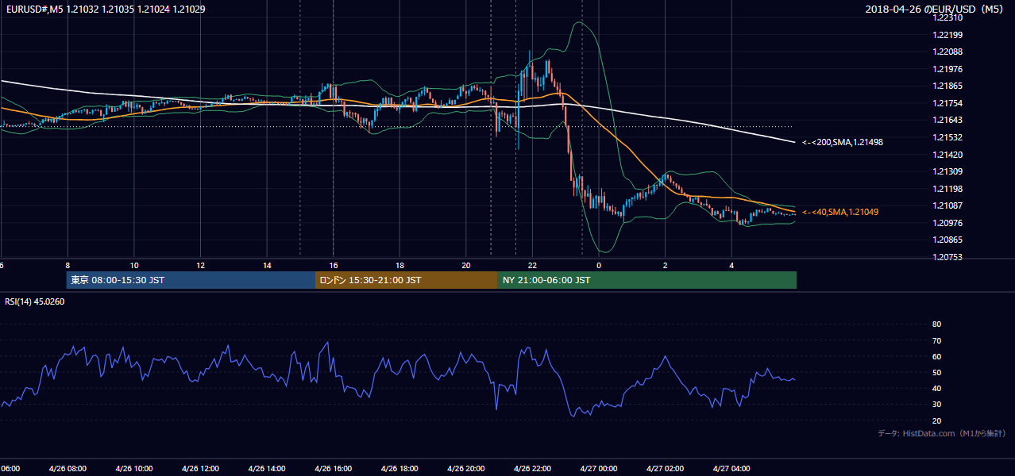This screenshot has height=476, width=1015.
Task: Click the 4/27 00:00 time label
Action: pyautogui.click(x=599, y=469)
